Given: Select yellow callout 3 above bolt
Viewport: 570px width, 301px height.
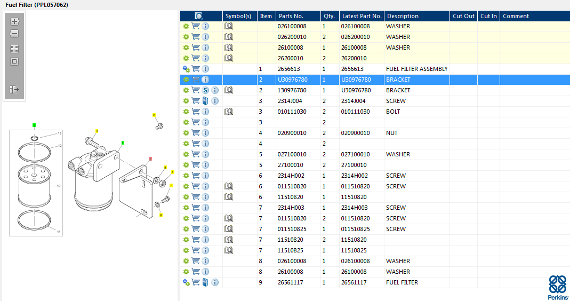Looking at the screenshot, I should [x=97, y=131].
